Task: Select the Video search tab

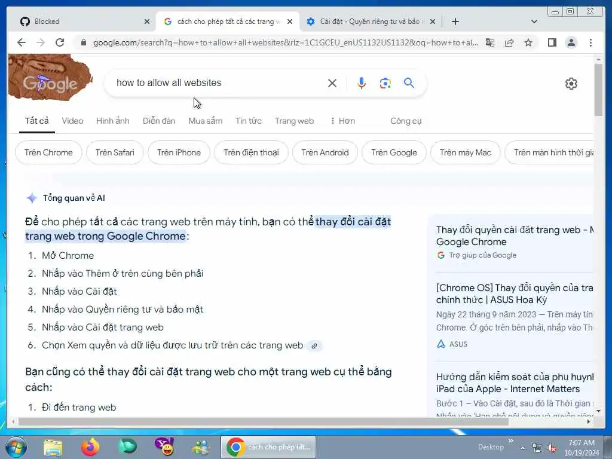Action: point(72,121)
